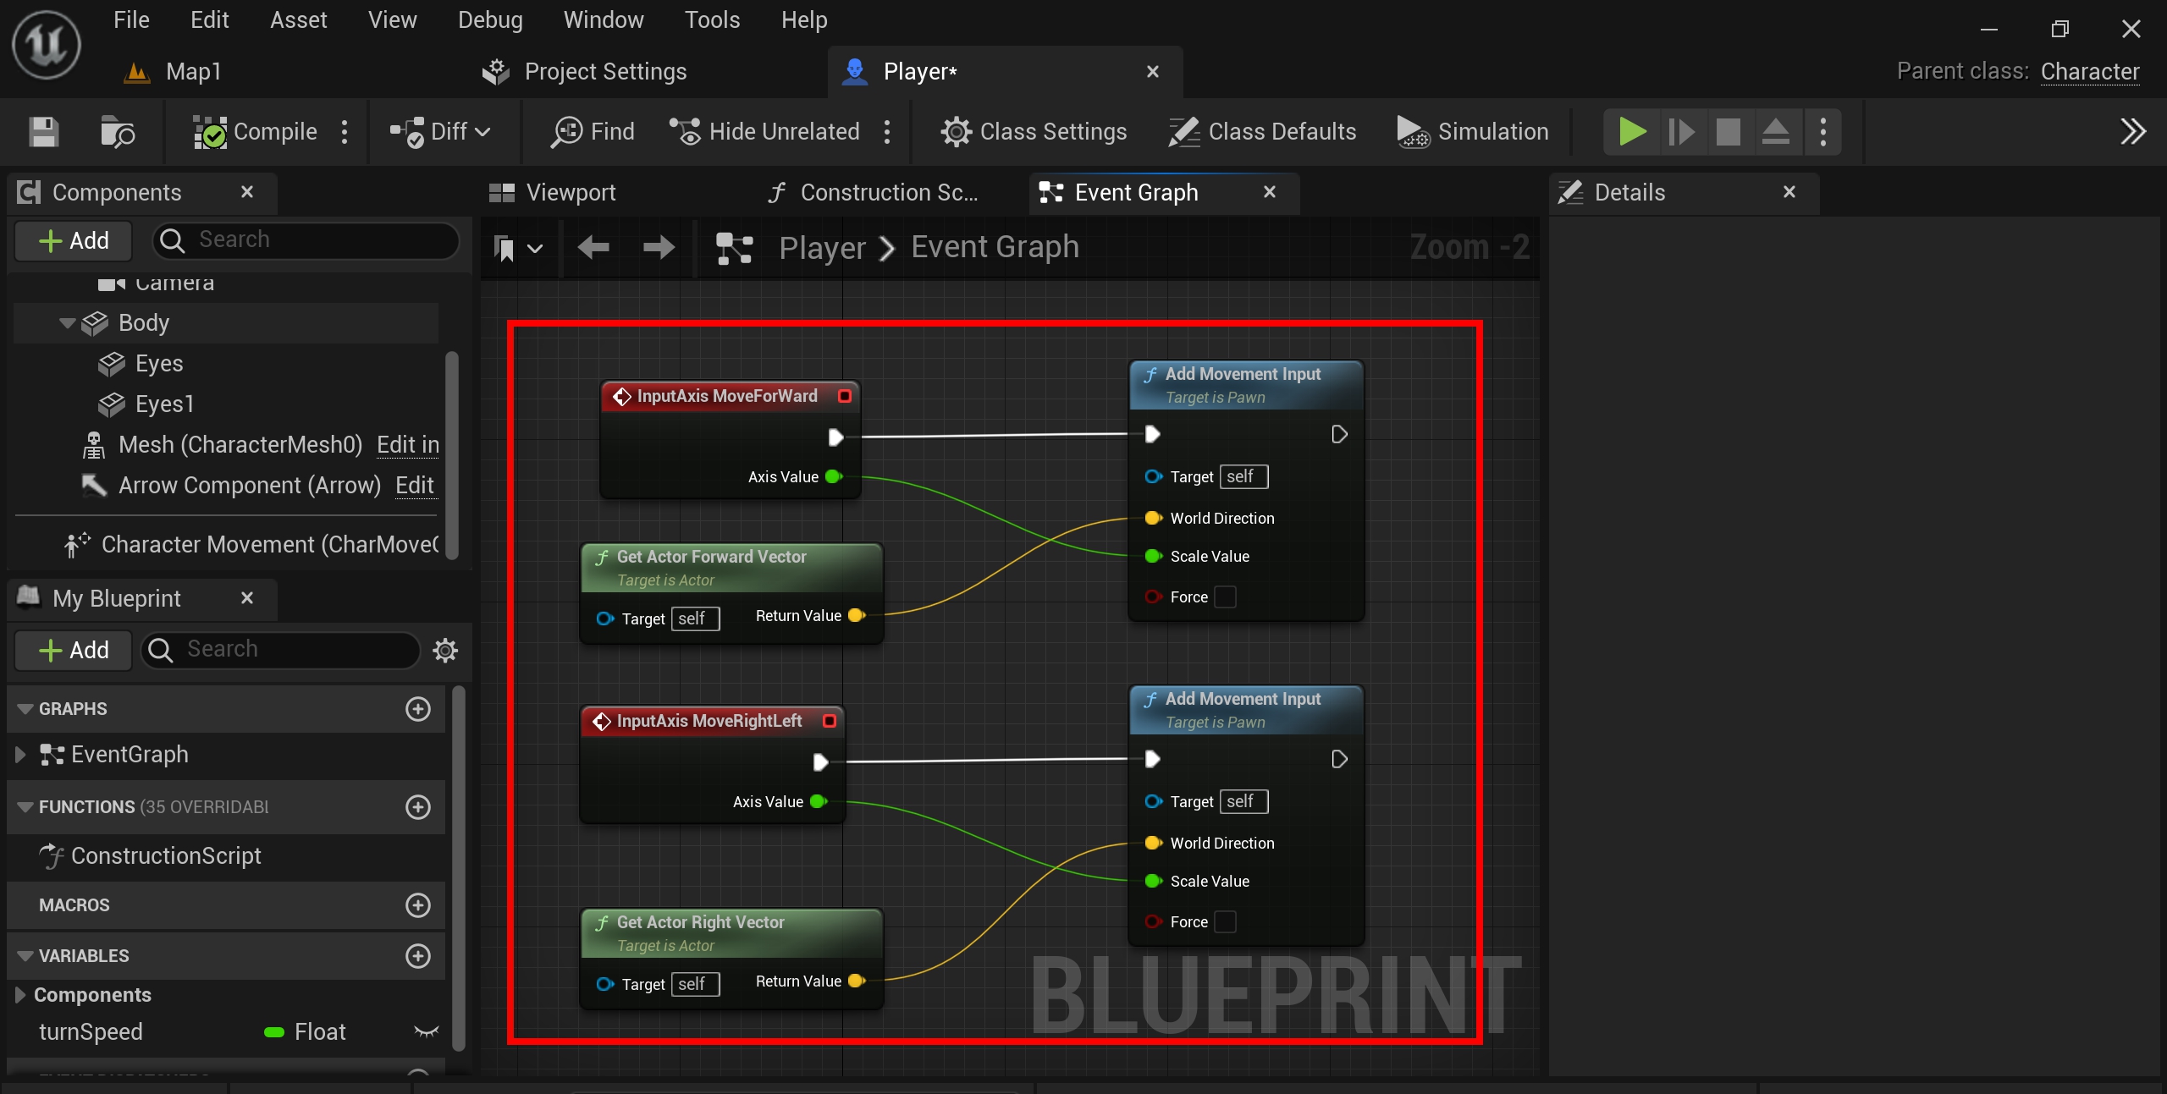Screen dimensions: 2167x1094
Task: Switch to the Viewport tab
Action: 552,193
